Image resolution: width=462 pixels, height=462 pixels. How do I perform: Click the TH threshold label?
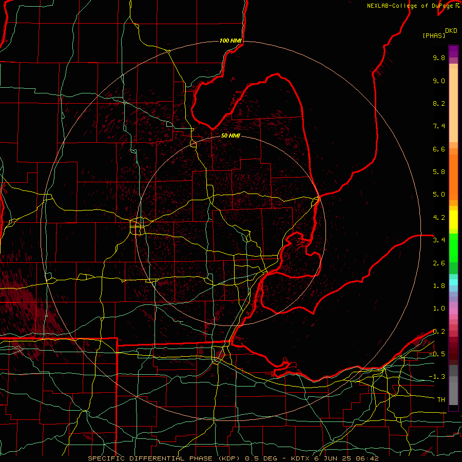click(441, 400)
